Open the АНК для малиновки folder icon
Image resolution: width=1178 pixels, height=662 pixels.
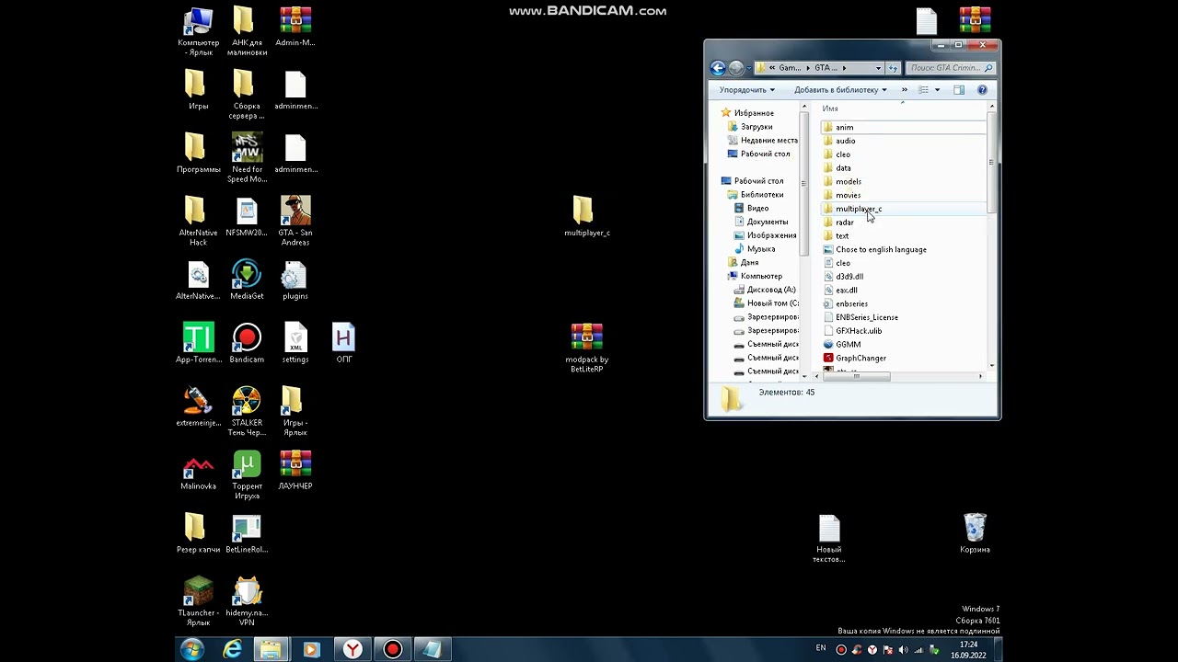pyautogui.click(x=247, y=31)
